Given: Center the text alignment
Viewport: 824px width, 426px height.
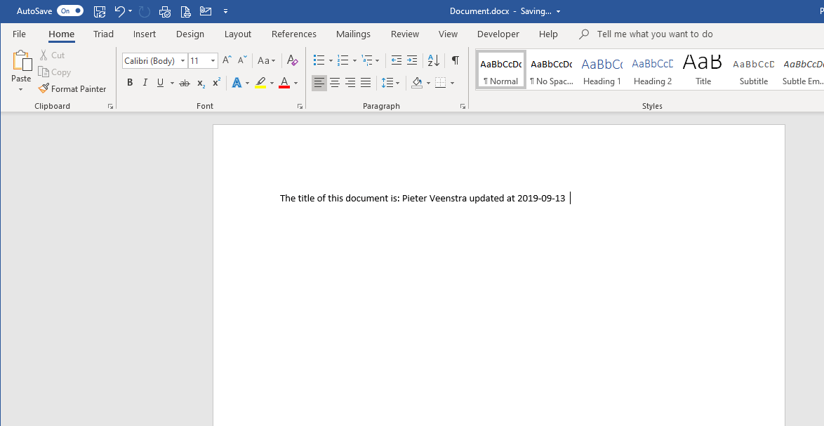Looking at the screenshot, I should pyautogui.click(x=335, y=83).
